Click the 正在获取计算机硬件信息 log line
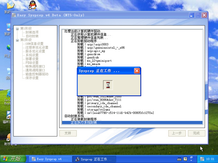 91,34
